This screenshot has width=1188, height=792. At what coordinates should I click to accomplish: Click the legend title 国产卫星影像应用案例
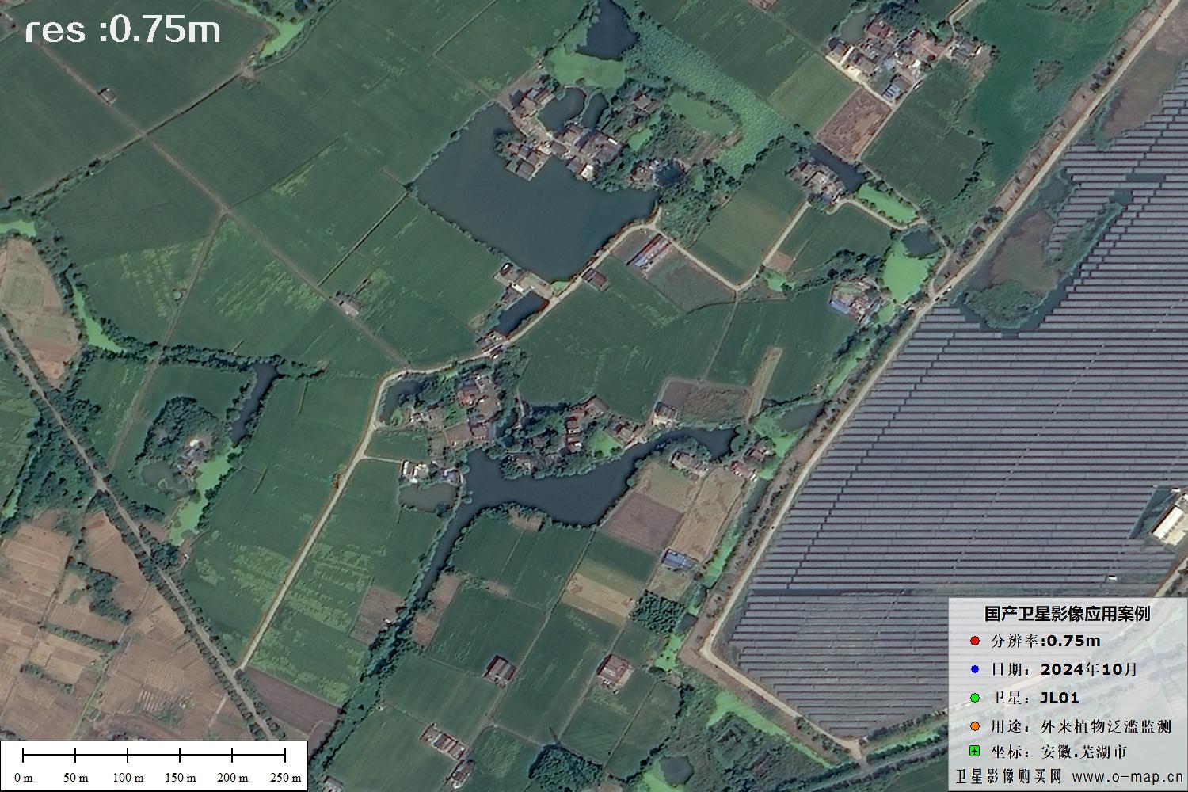pyautogui.click(x=1067, y=614)
